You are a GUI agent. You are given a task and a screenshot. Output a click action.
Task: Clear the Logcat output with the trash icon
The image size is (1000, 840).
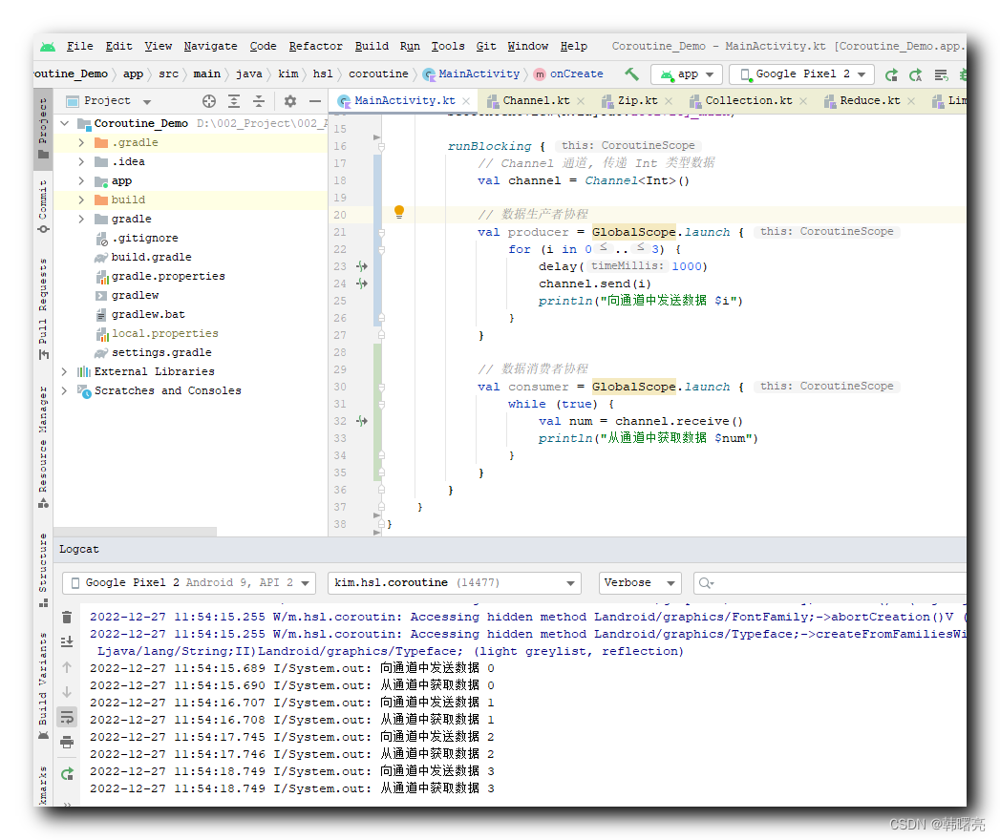pos(67,618)
